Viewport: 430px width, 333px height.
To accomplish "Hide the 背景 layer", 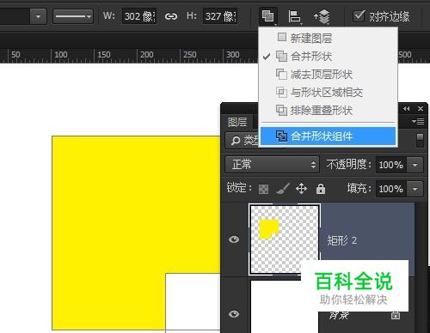I will [x=234, y=314].
